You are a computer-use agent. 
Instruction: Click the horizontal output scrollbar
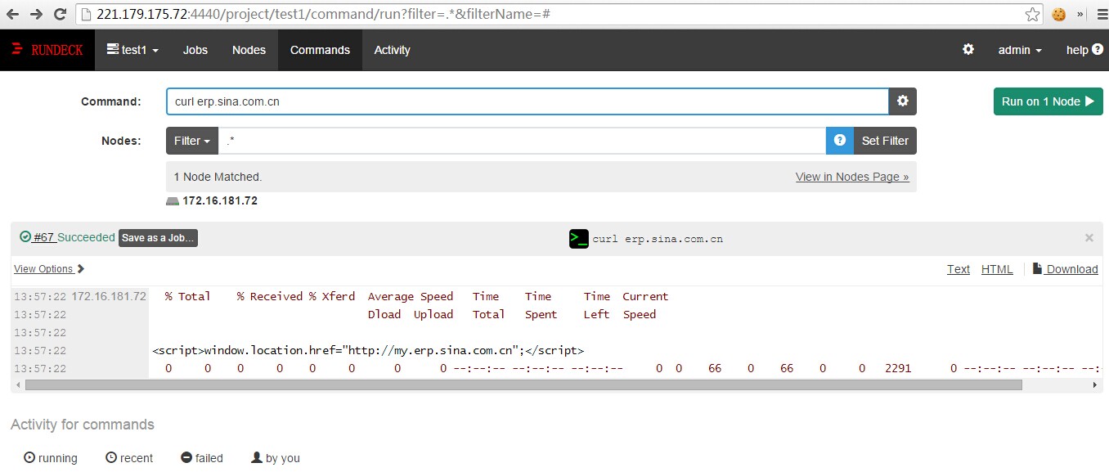(523, 384)
